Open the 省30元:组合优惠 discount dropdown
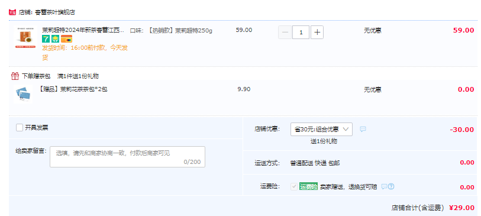The width and height of the screenshot is (481, 216). coord(321,130)
